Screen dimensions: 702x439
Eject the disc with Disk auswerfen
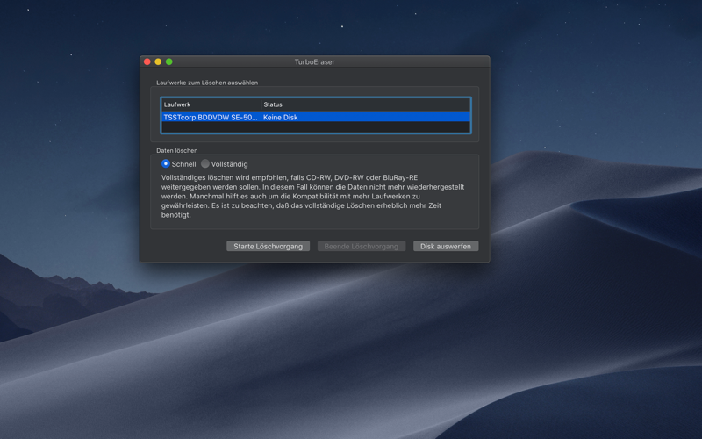tap(446, 247)
